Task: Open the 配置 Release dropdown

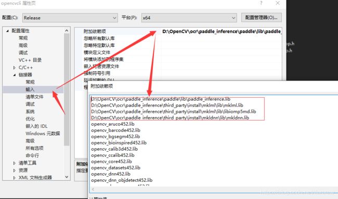Action: tap(70, 18)
